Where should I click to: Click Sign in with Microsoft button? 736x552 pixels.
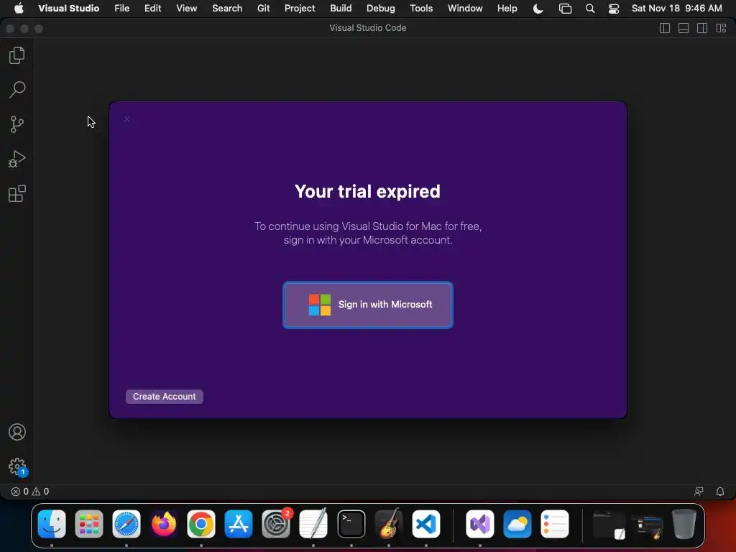point(368,305)
